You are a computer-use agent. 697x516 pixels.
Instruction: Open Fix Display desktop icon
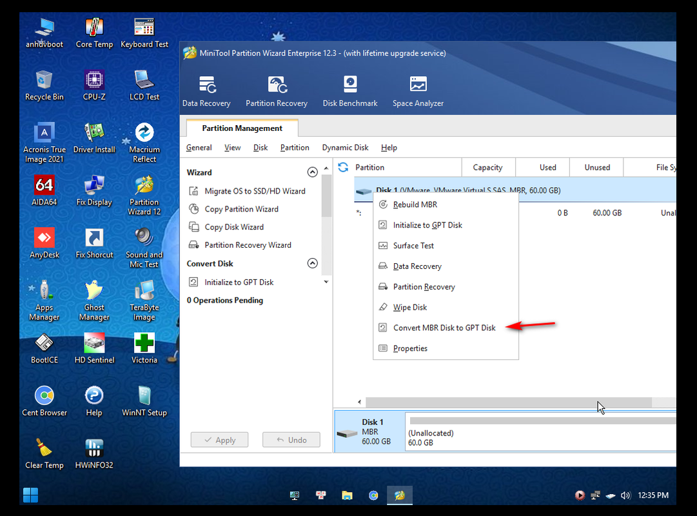click(94, 190)
